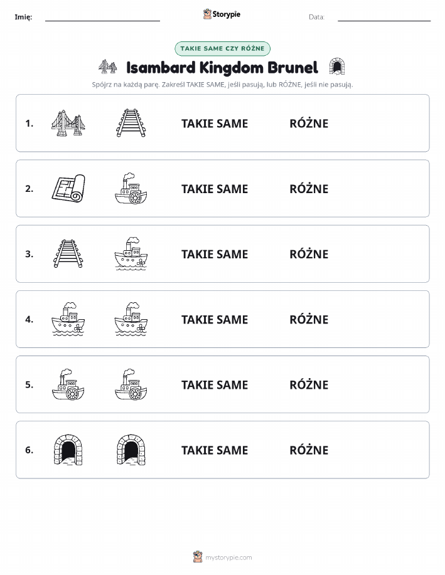
Task: Click the railway track icon in row 3
Action: point(68,254)
